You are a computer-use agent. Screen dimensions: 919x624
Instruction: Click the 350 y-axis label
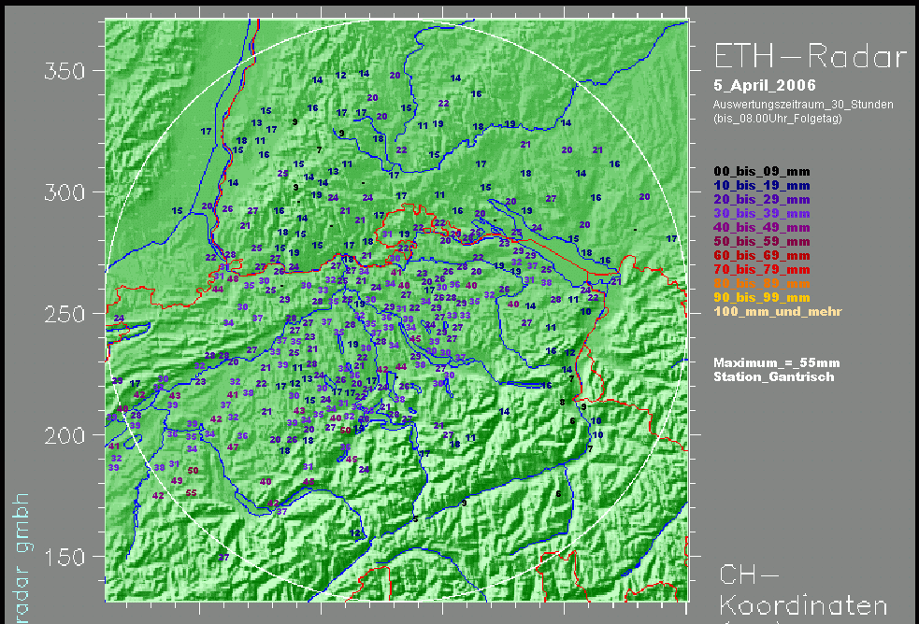click(65, 71)
